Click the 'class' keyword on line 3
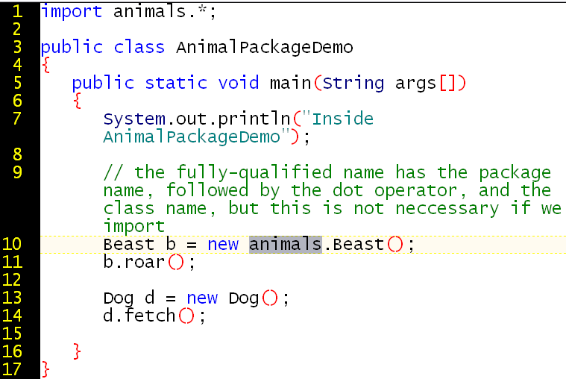566x379 pixels. tap(139, 47)
